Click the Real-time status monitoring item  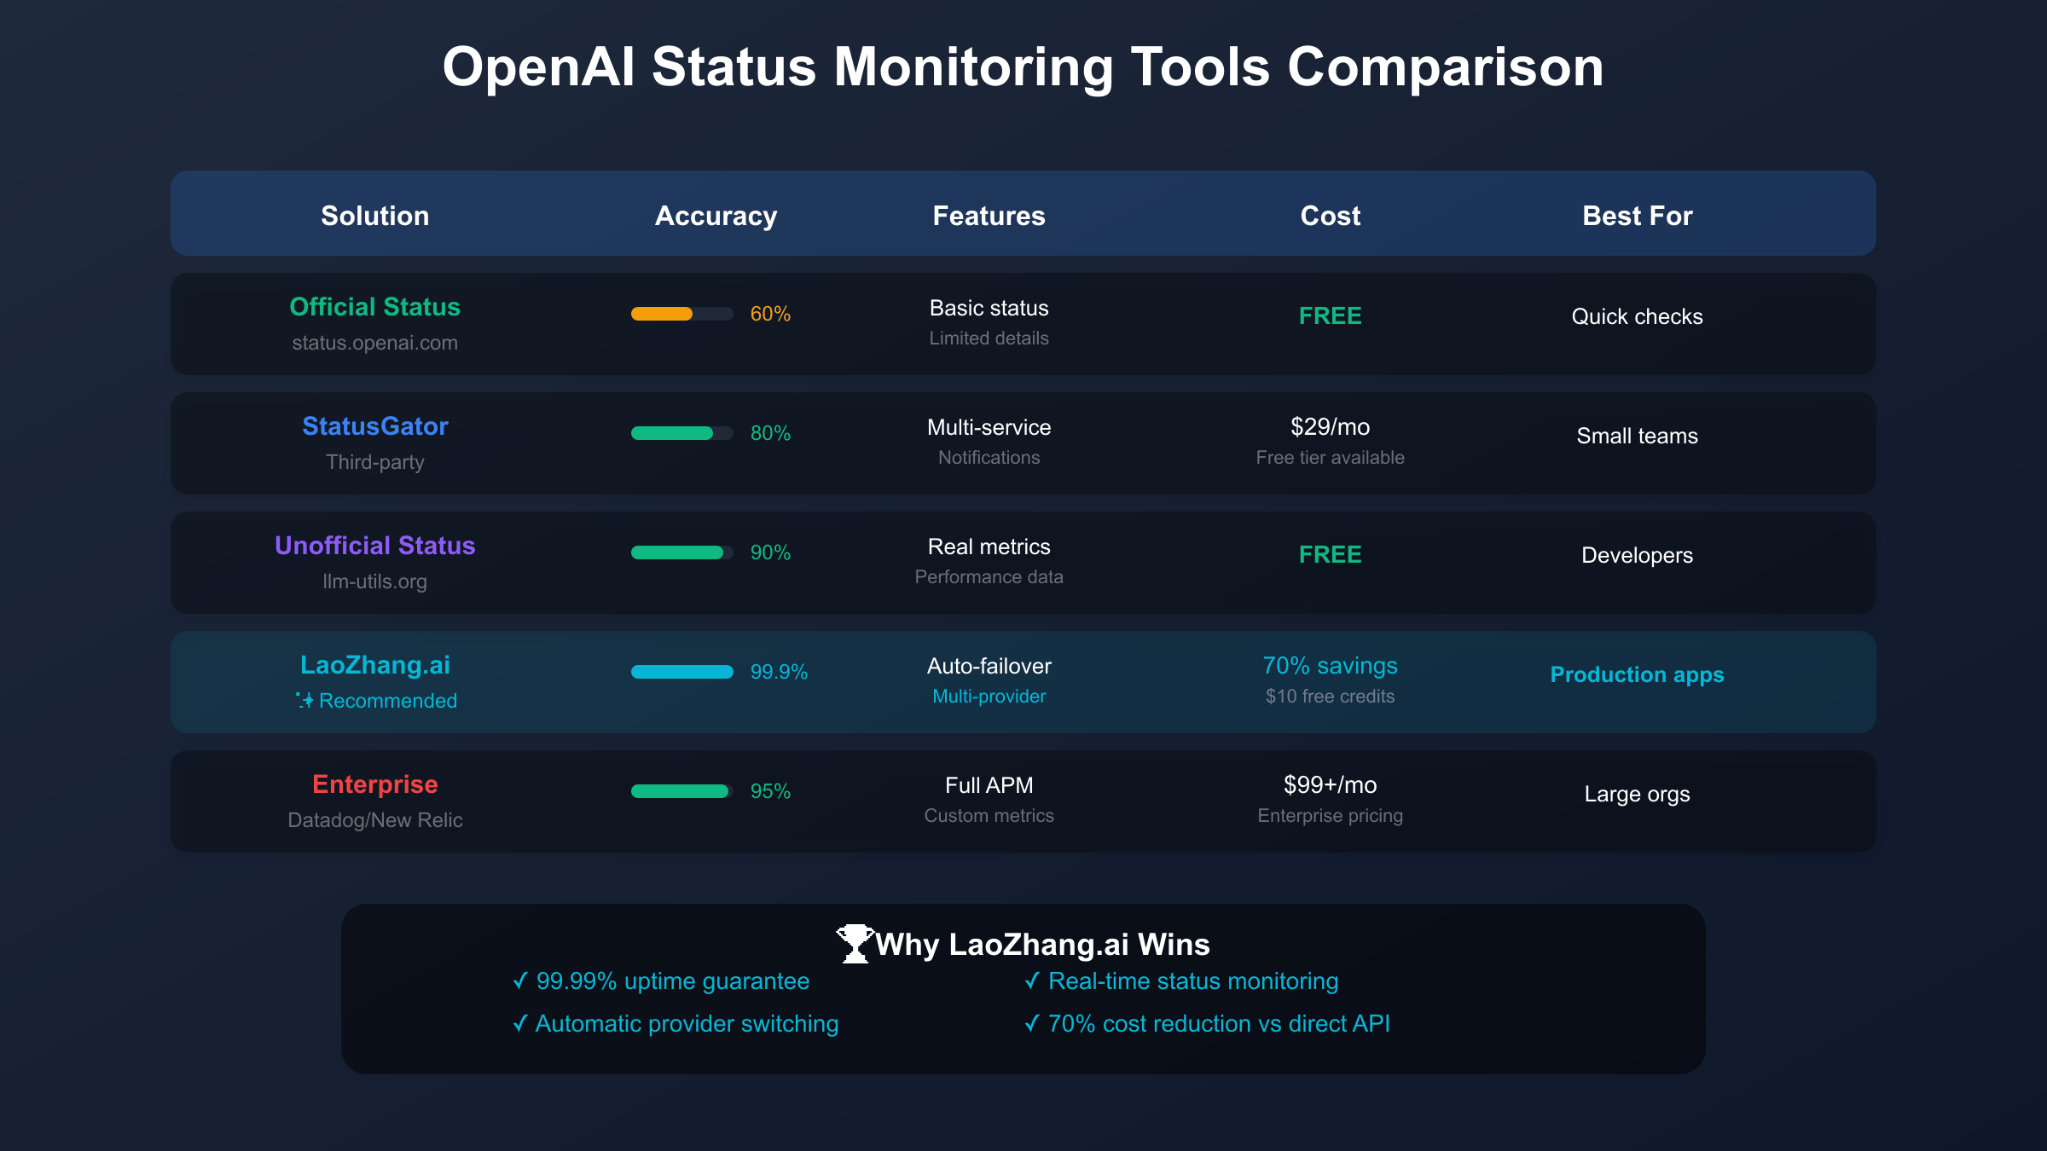(x=1181, y=981)
